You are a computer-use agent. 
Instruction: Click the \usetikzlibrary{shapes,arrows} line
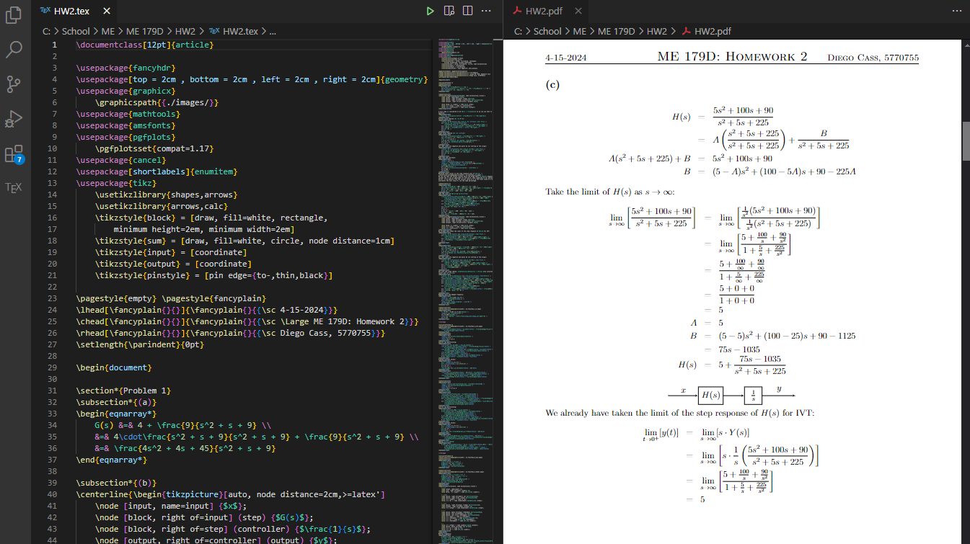pos(167,195)
